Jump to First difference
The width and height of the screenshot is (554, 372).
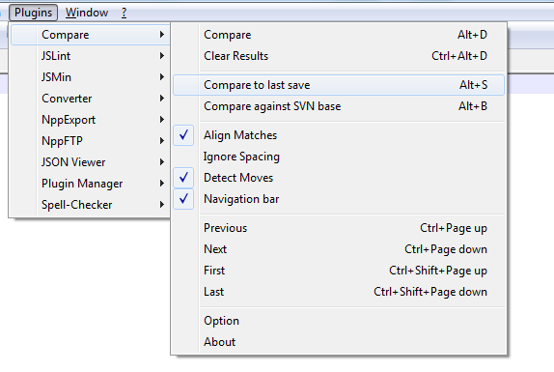click(339, 271)
